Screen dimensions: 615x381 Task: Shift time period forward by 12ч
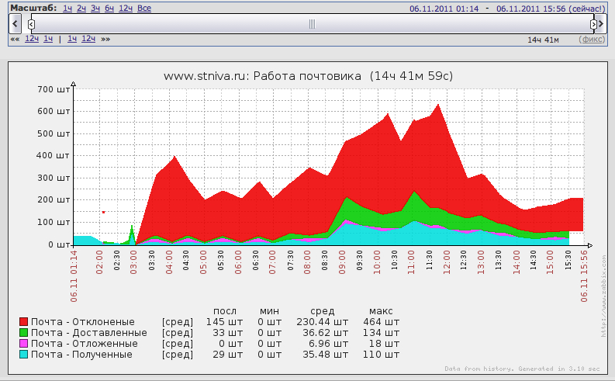(88, 39)
